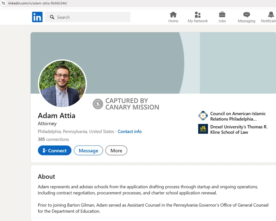The height and width of the screenshot is (221, 276).
Task: Click the Philadelphia, Pennsylvania location text
Action: [x=76, y=131]
